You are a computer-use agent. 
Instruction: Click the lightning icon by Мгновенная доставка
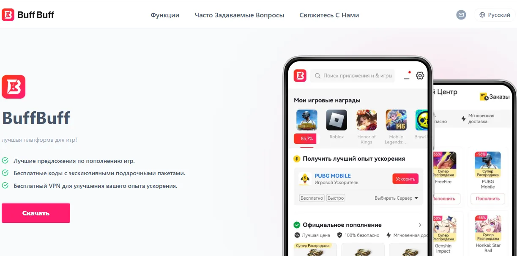coord(464,118)
